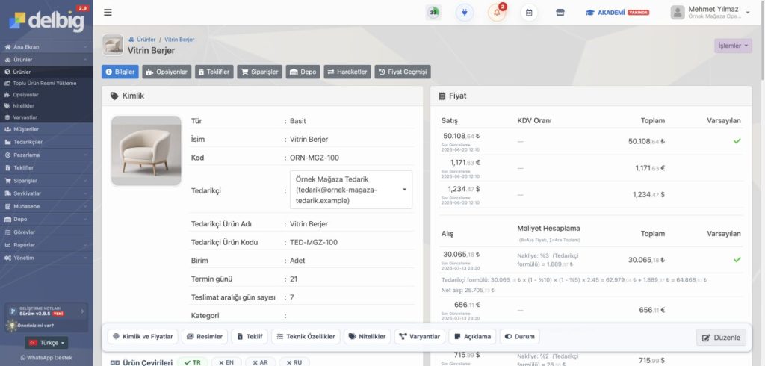Viewport: 765px width, 366px height.
Task: Jump to Açıklama section
Action: (x=472, y=336)
